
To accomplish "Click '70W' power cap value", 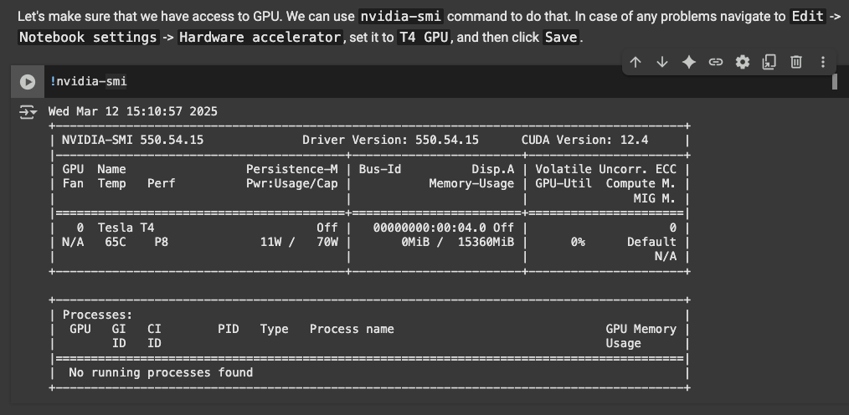I will pos(327,242).
